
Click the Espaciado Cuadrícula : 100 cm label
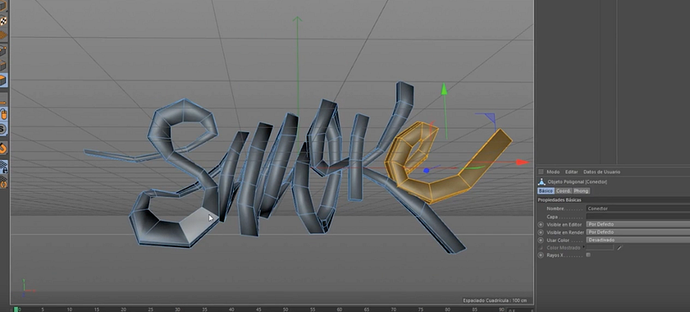coord(495,300)
